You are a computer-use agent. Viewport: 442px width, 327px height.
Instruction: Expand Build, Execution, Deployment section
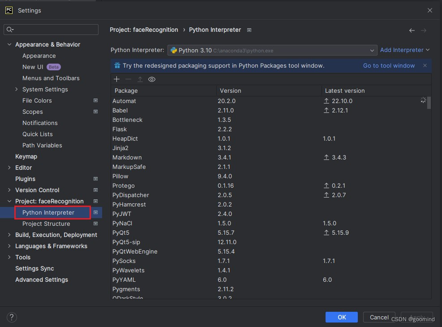tap(9, 235)
